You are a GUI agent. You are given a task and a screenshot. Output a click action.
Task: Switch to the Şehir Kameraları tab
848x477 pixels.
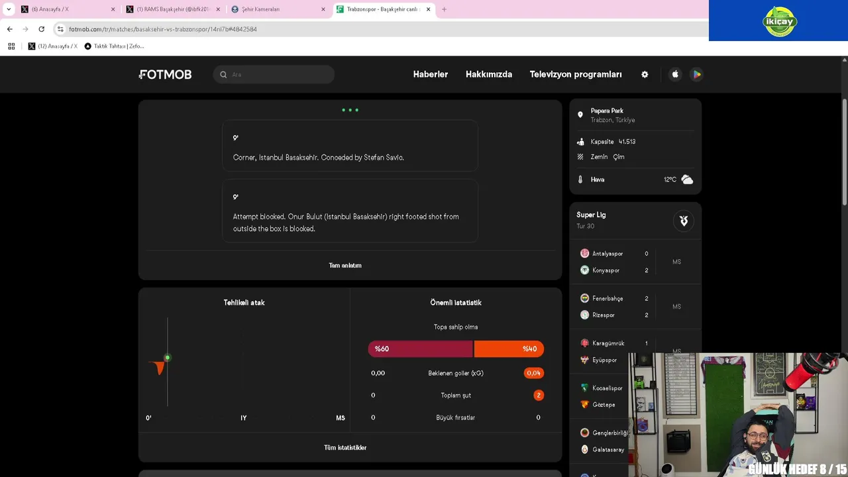278,9
